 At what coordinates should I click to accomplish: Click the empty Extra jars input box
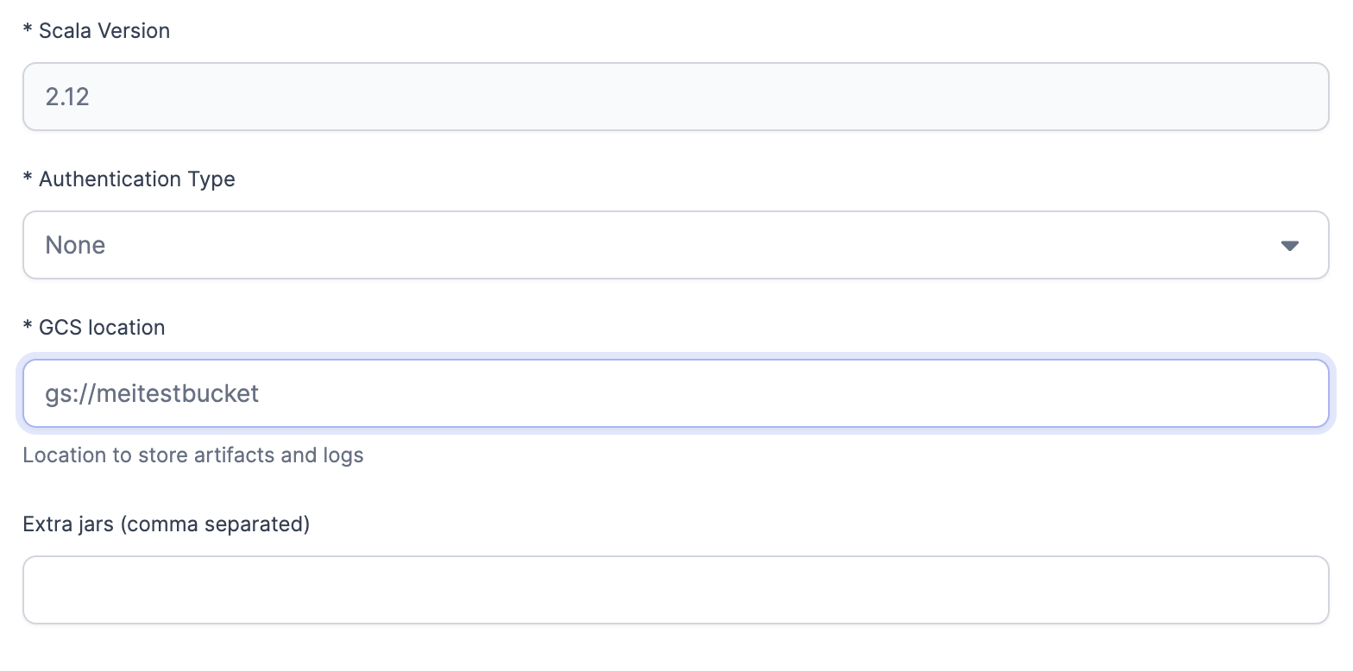675,590
